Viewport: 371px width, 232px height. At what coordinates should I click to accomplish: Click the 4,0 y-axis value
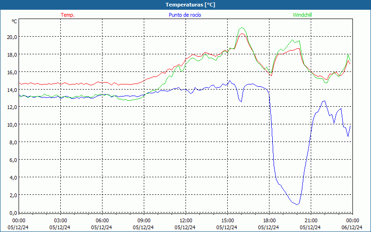13,178
